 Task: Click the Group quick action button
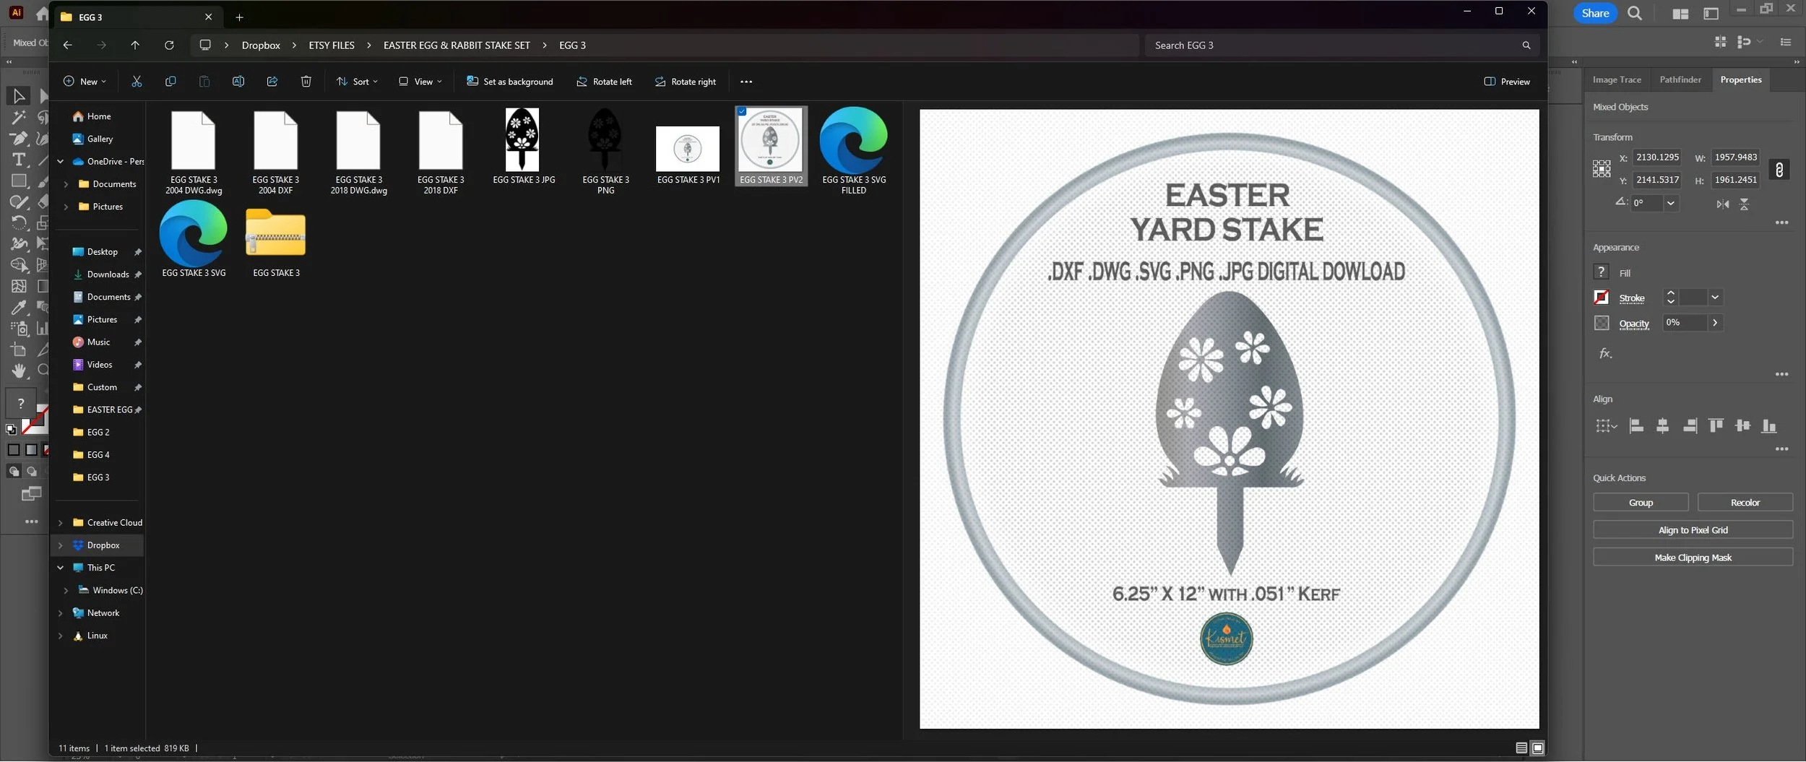(x=1641, y=503)
